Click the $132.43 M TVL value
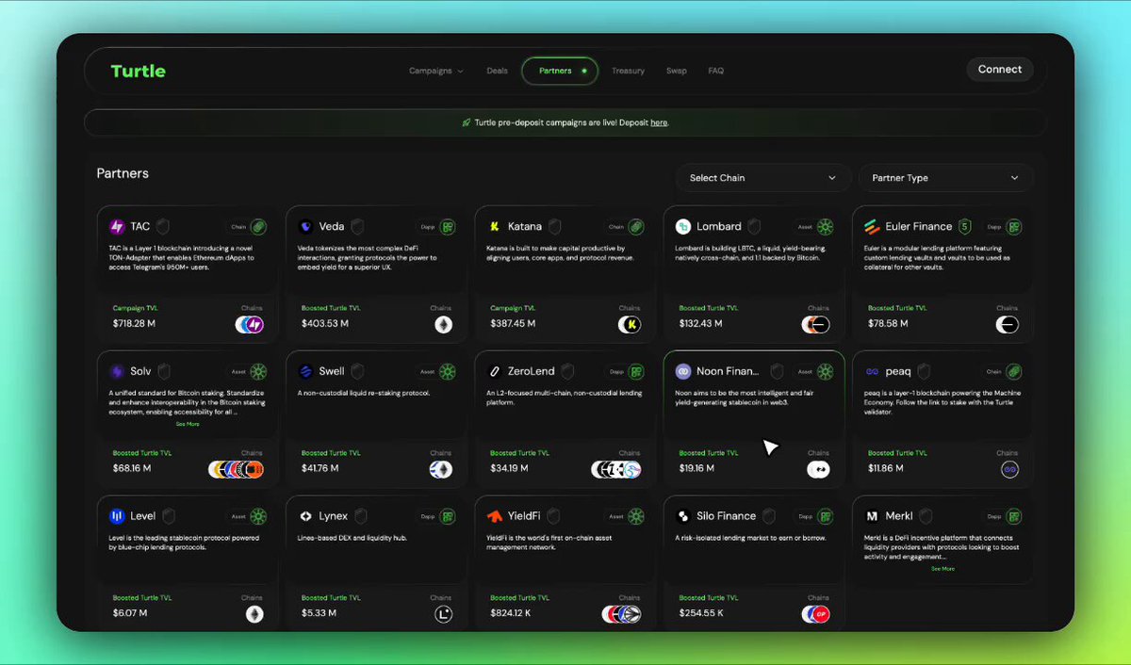The width and height of the screenshot is (1131, 665). click(x=701, y=324)
